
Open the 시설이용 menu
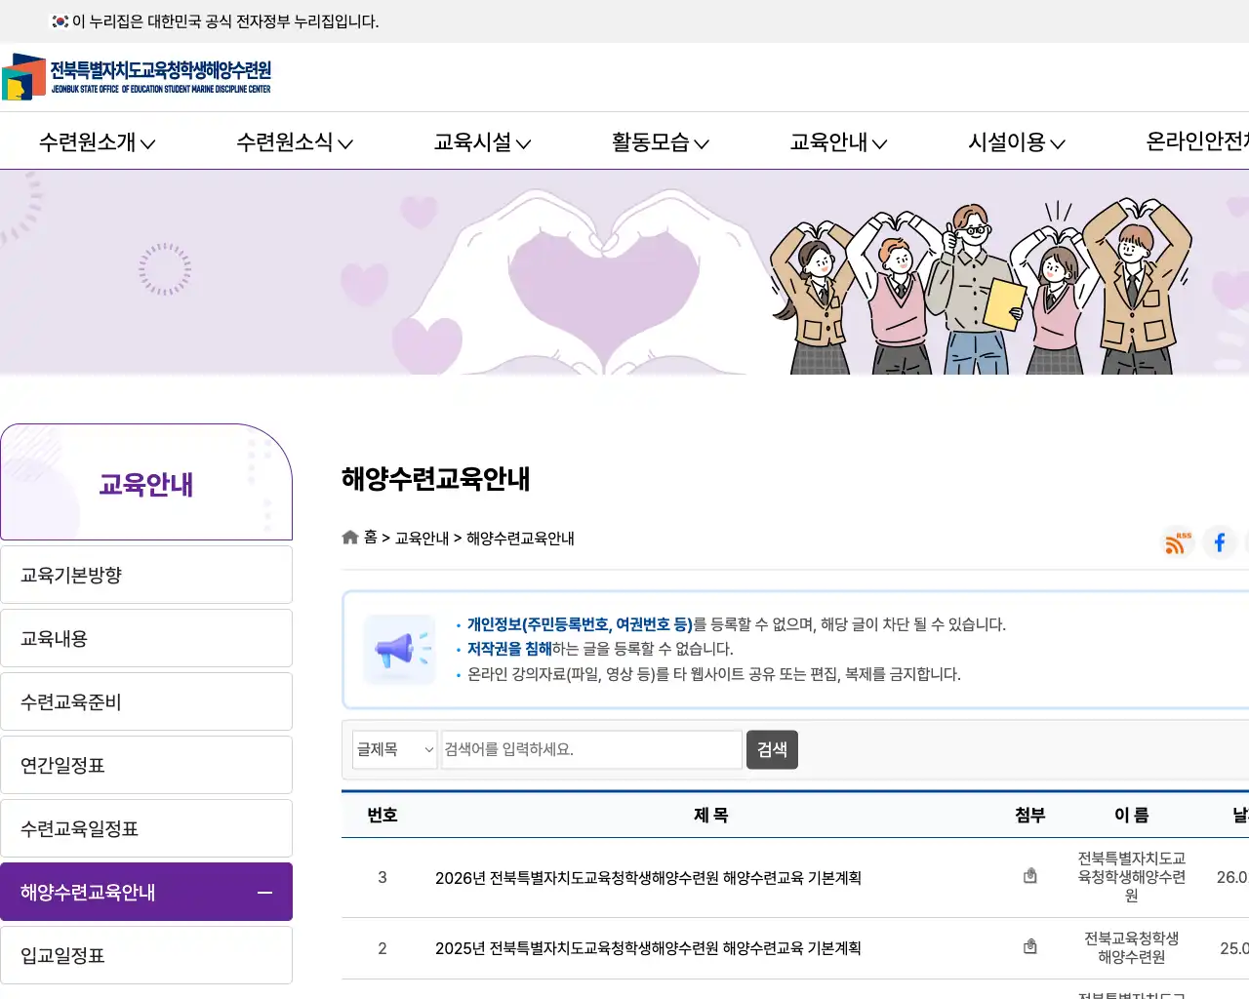click(x=1015, y=141)
